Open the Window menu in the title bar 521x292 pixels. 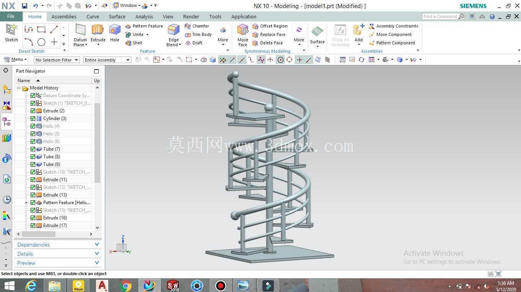pyautogui.click(x=127, y=6)
